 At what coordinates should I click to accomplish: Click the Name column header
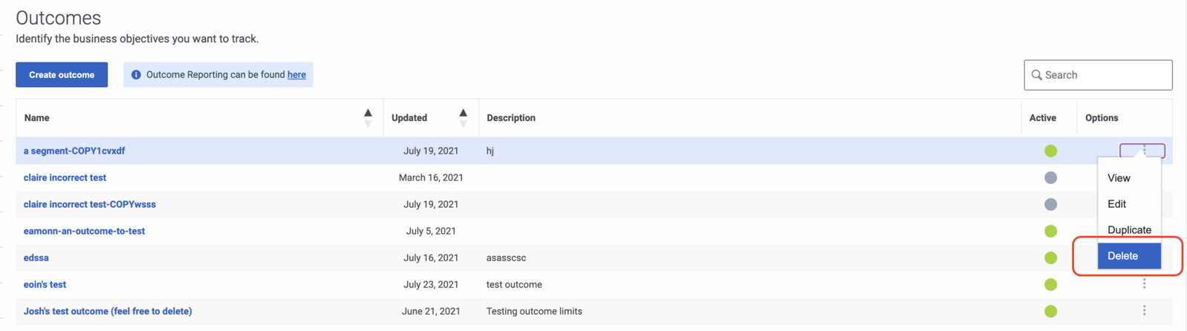36,118
